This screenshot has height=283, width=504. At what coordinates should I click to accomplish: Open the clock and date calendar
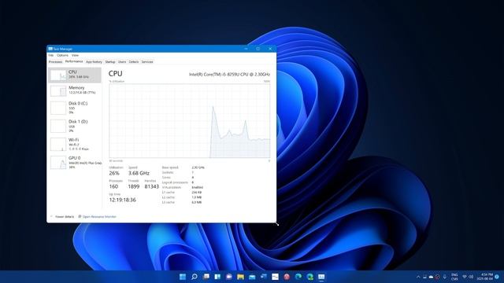[x=485, y=277]
